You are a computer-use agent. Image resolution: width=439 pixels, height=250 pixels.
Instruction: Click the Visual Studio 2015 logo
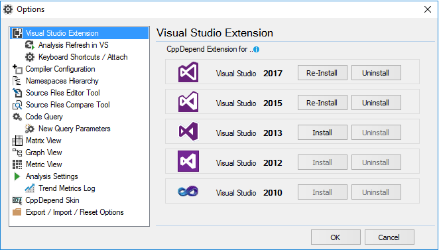point(188,101)
